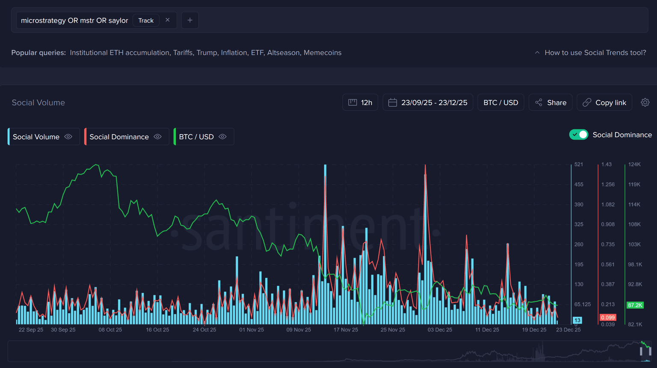Image resolution: width=657 pixels, height=368 pixels.
Task: Open the calendar date range picker
Action: (x=427, y=102)
